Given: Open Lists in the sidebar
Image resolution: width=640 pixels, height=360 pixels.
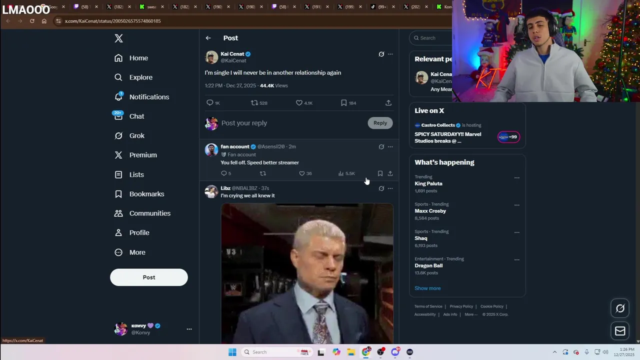Looking at the screenshot, I should point(129,174).
